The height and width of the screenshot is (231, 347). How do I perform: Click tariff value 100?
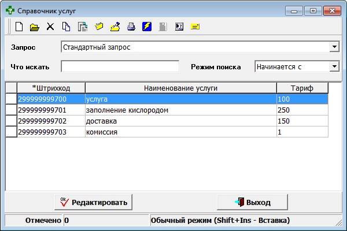click(302, 99)
